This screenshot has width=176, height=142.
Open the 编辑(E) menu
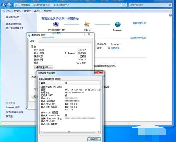(x=17, y=11)
